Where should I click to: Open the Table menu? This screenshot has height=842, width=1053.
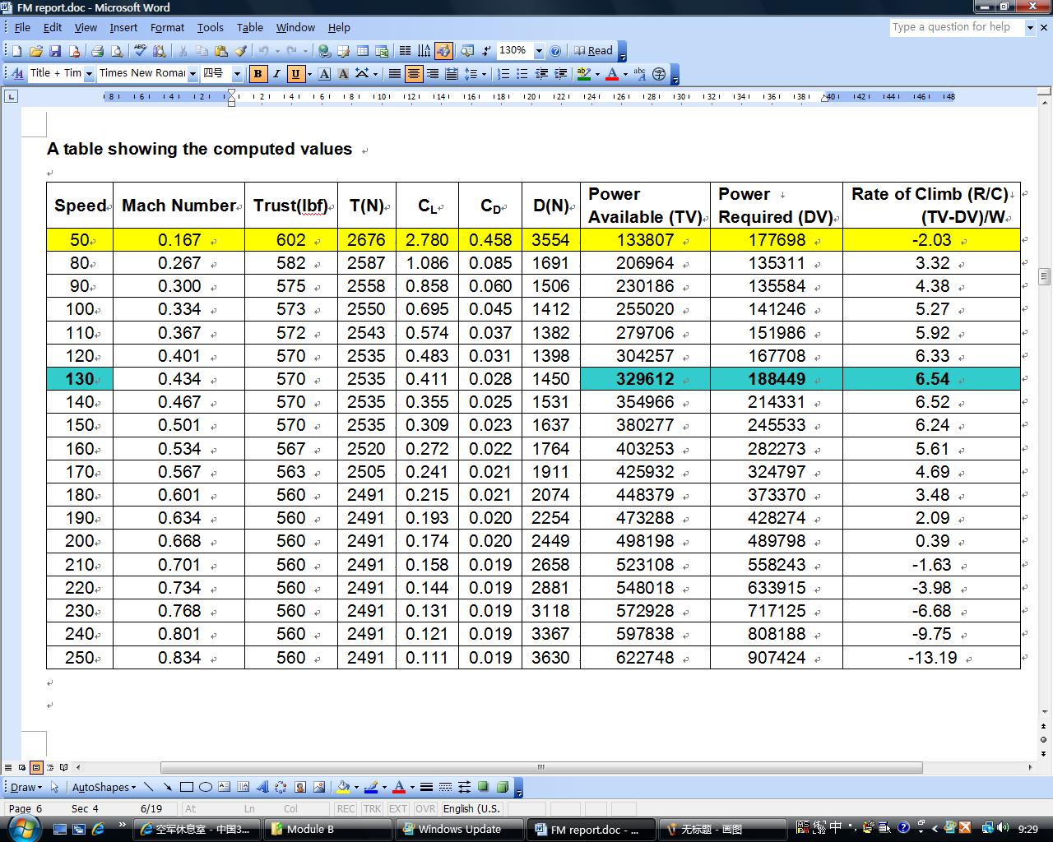pyautogui.click(x=249, y=27)
